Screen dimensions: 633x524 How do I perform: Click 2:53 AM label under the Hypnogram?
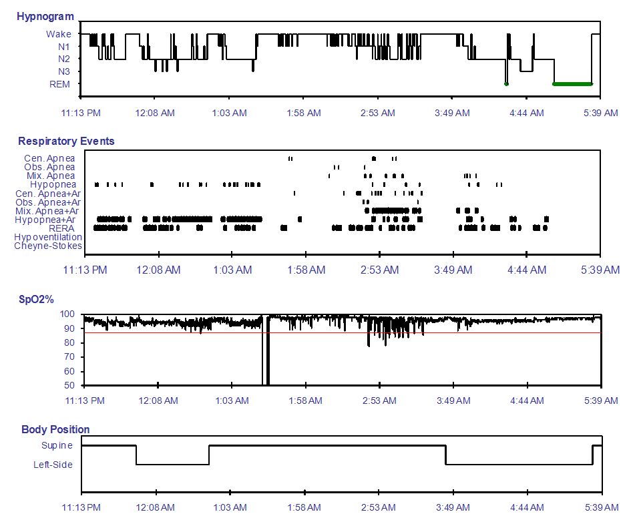(x=378, y=113)
